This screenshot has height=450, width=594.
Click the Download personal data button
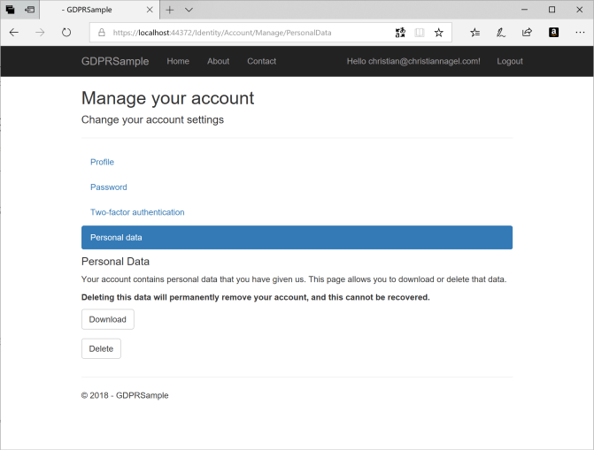108,319
